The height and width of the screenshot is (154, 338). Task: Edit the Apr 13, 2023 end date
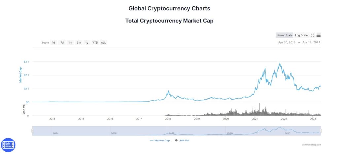(x=311, y=42)
